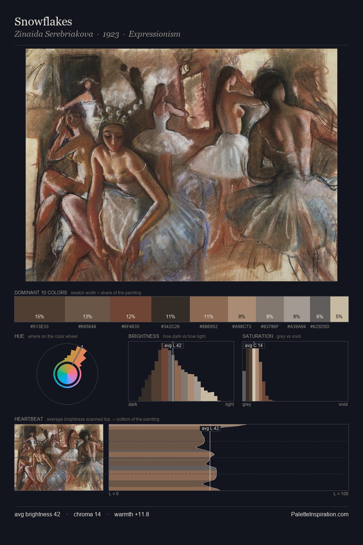Image resolution: width=363 pixels, height=545 pixels.
Task: Click the PaletteInspiration.com link
Action: click(320, 514)
